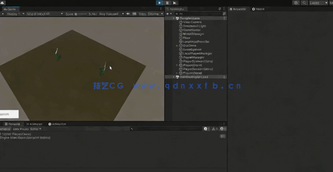Screen dimensions: 333x172
Task: Click the Pause button in the toolbar
Action: pos(167,3)
